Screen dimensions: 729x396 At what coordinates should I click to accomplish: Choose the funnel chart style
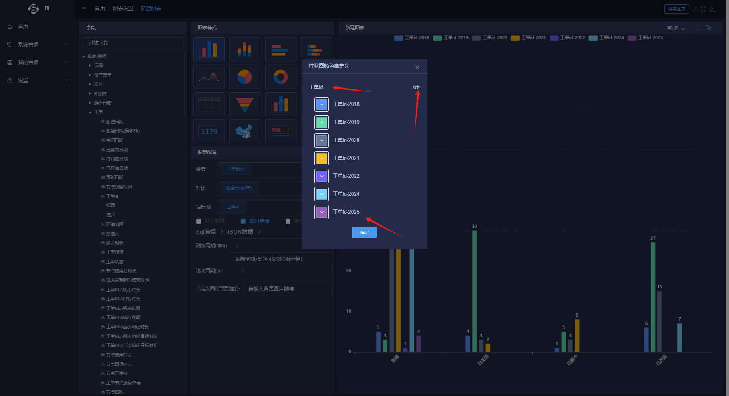[245, 104]
